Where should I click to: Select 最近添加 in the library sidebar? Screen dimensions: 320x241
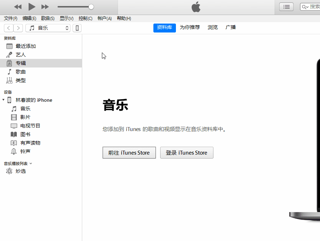pos(41,46)
